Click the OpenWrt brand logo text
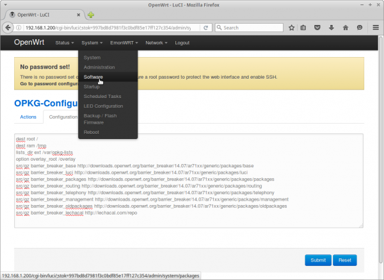The width and height of the screenshot is (384, 280). [29, 42]
